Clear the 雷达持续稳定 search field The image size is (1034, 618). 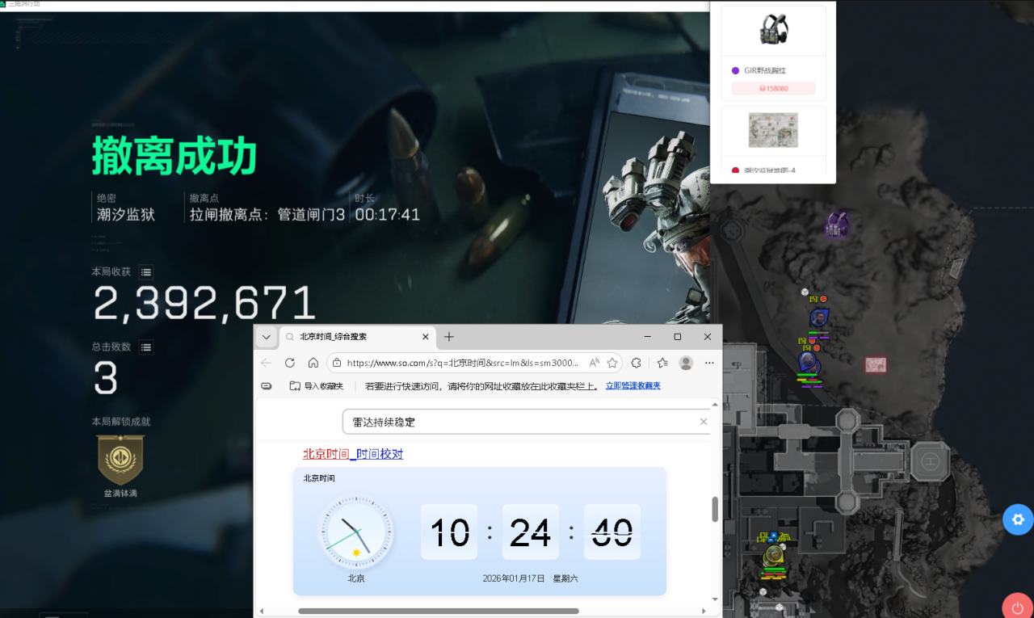coord(703,421)
